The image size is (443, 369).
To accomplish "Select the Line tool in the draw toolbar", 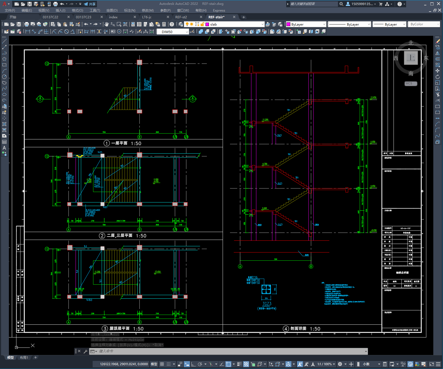I will click(x=4, y=41).
